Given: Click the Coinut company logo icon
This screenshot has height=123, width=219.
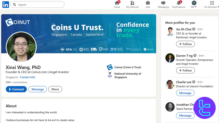Looking at the screenshot, I should (110, 67).
